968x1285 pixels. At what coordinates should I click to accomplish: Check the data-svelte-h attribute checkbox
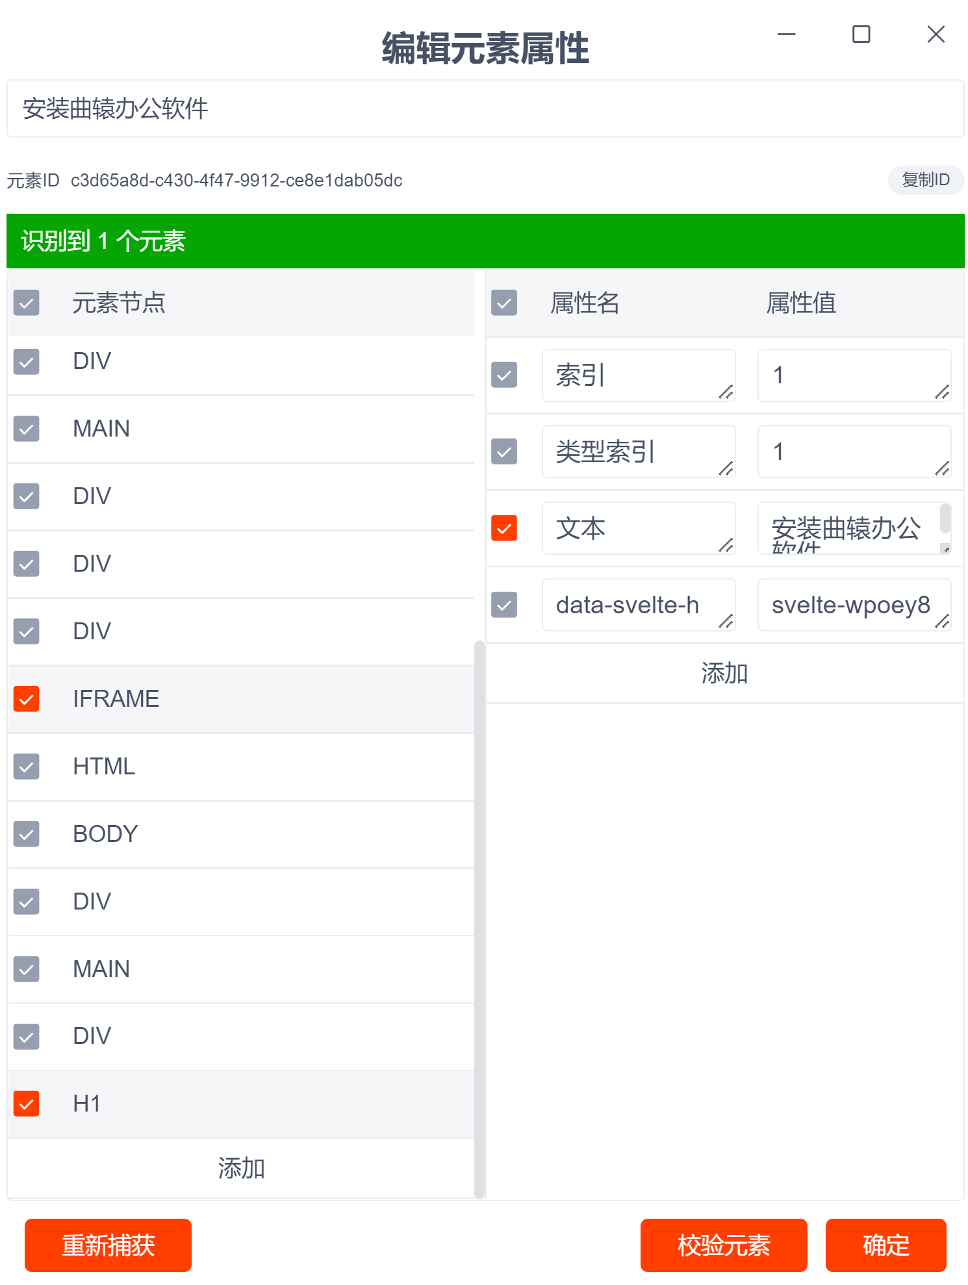[x=504, y=605]
